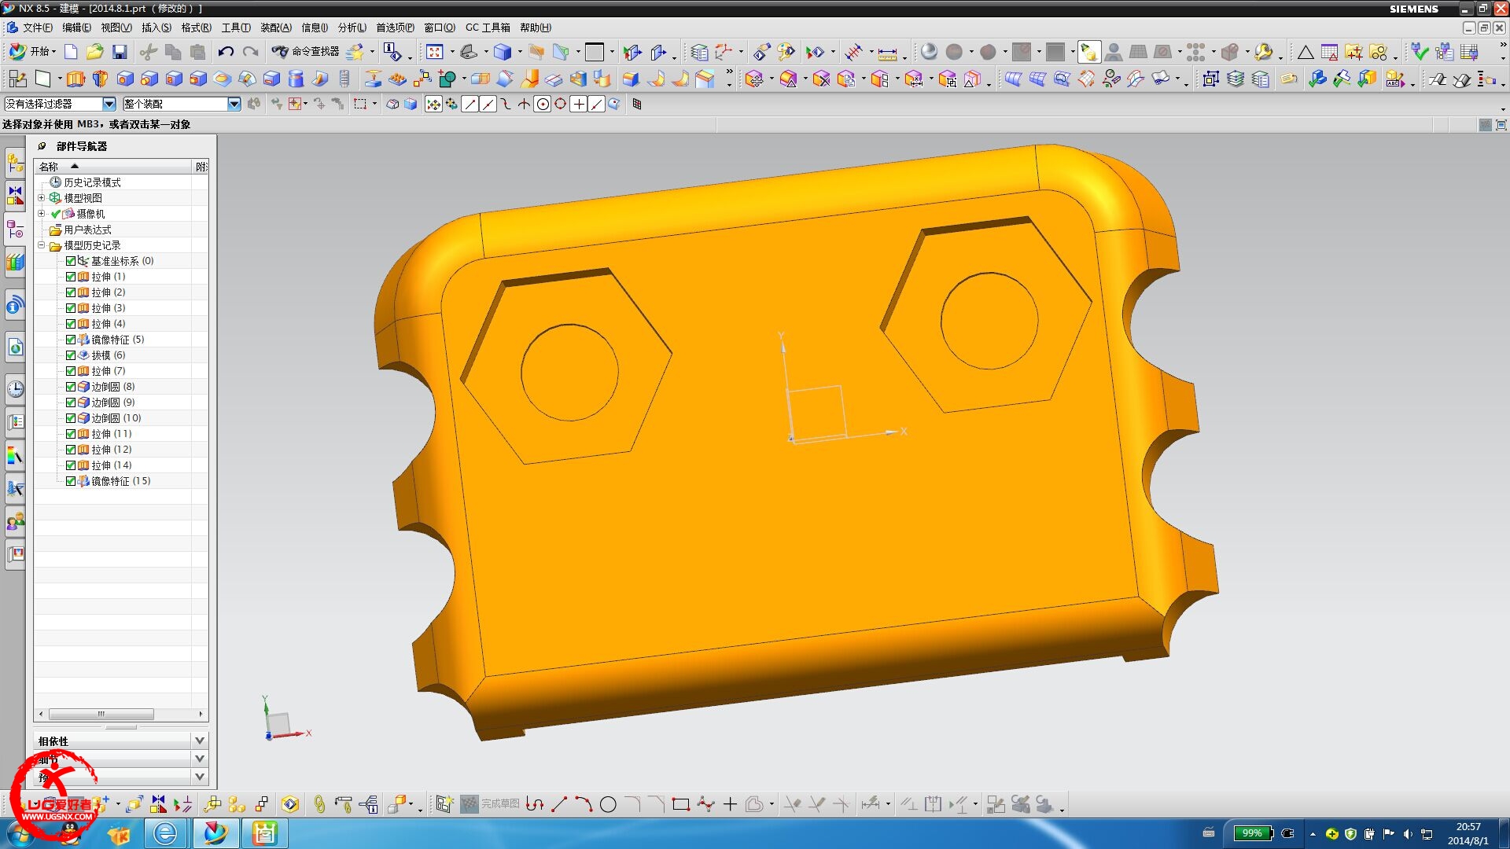This screenshot has height=849, width=1510.
Task: Click the Fit view icon
Action: coord(434,52)
